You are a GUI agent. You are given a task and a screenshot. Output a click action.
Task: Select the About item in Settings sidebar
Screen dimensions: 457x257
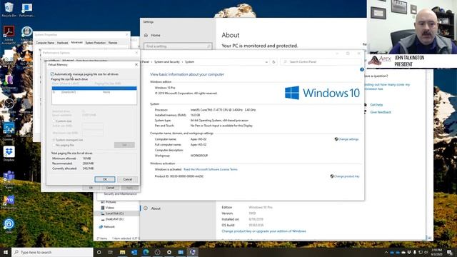[156, 208]
